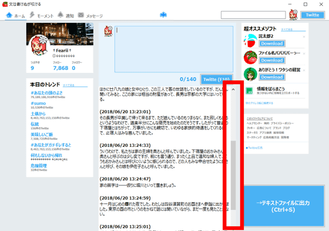Screen dimensions: 329x231
Task: Click テキストファイルに出力 export button
Action: pyautogui.click(x=283, y=206)
